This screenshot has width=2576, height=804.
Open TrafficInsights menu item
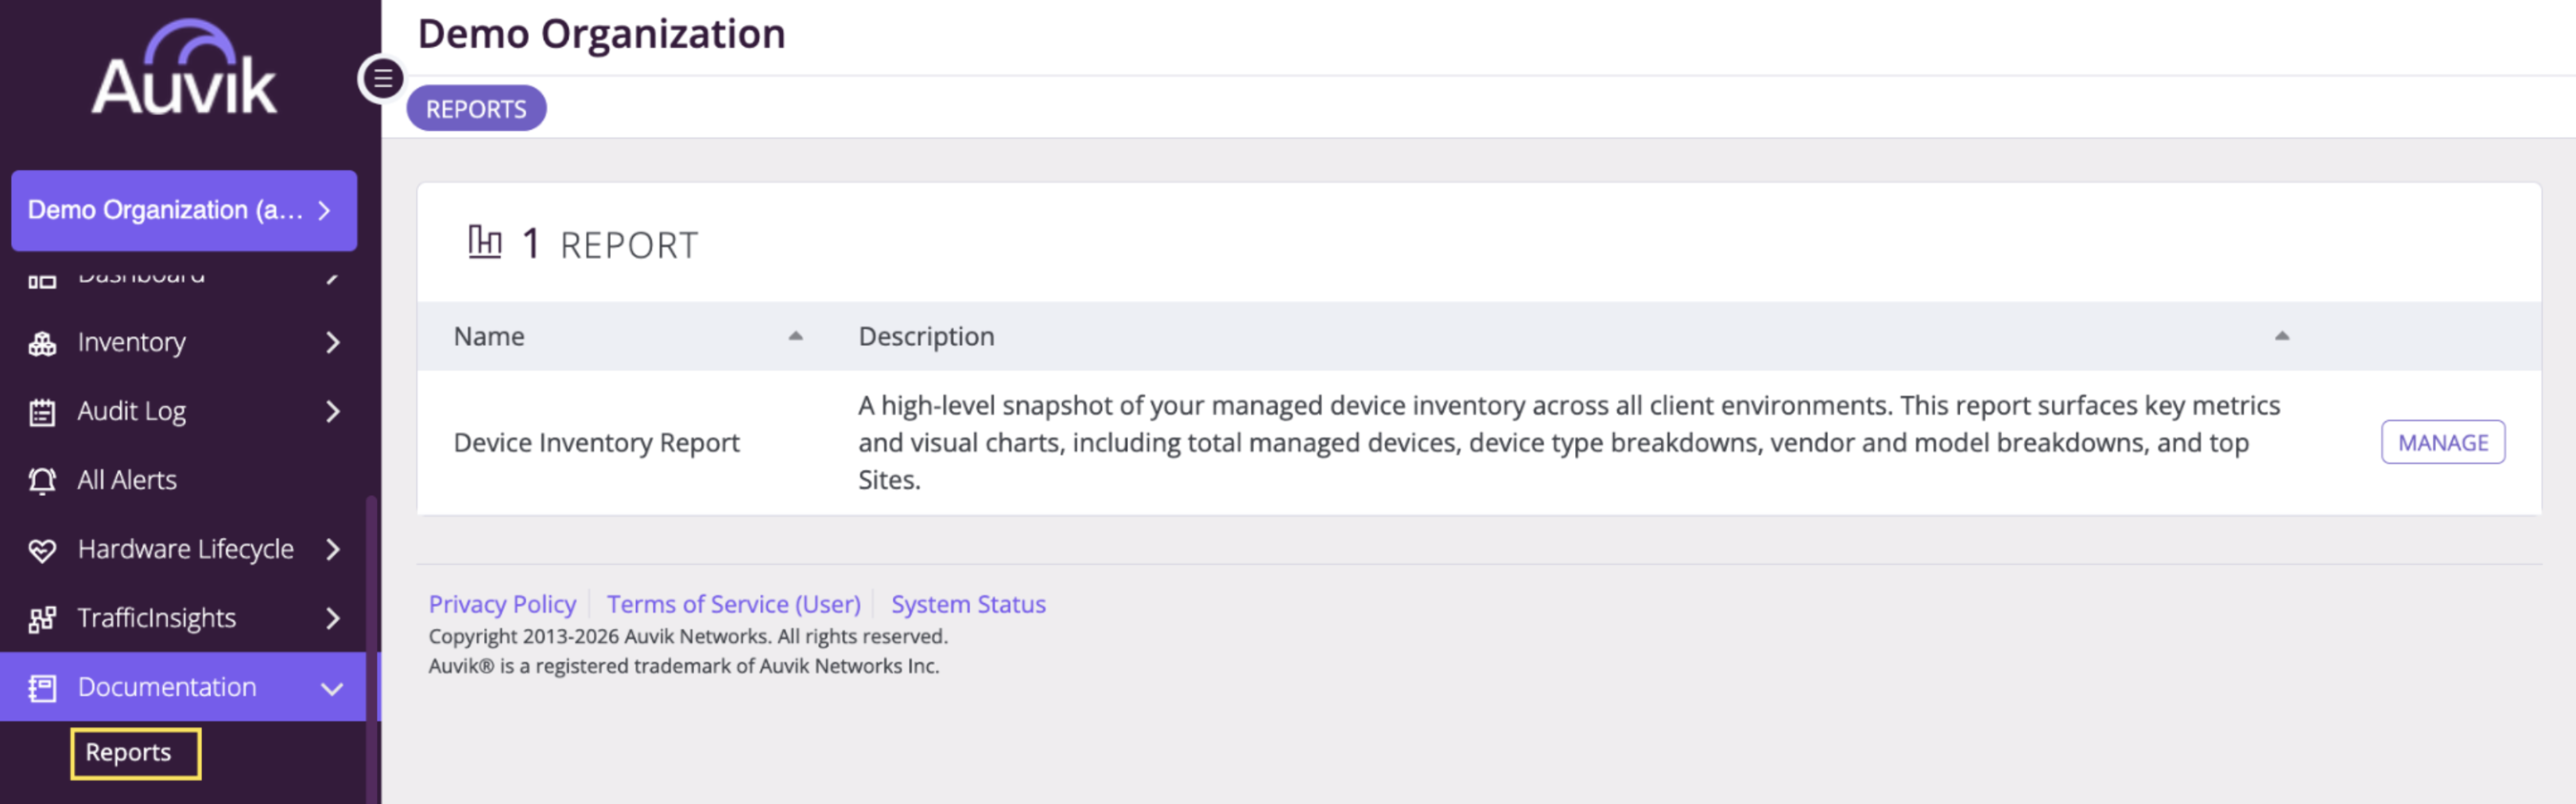click(184, 618)
